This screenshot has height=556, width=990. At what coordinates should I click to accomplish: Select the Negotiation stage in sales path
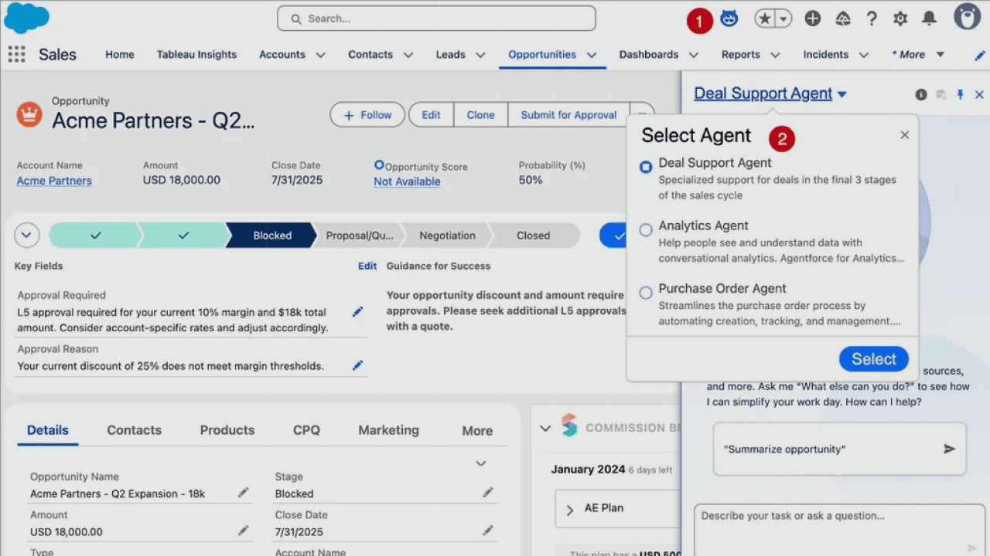pos(447,236)
